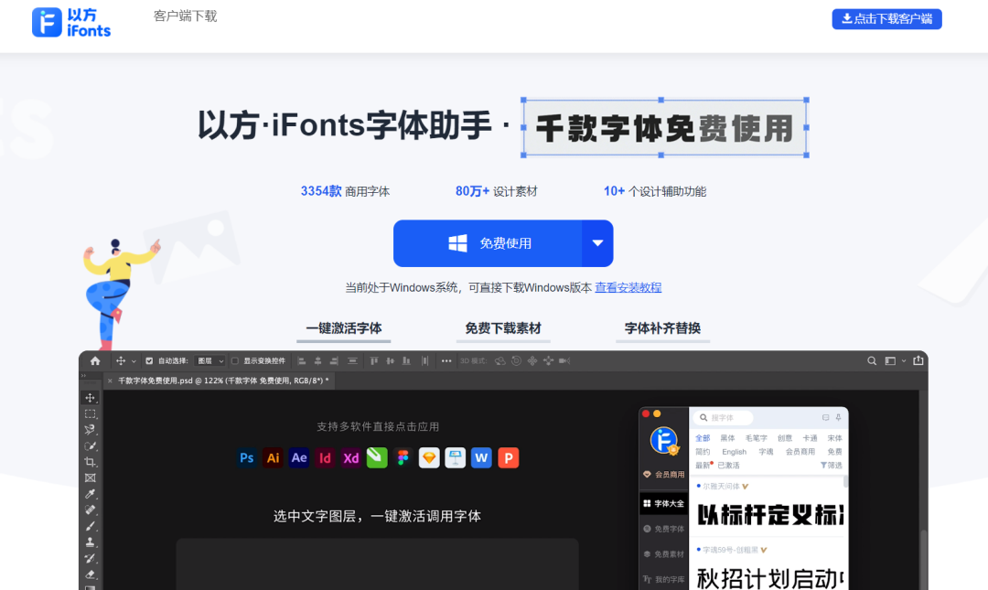Open the 查看安装教程 link
This screenshot has width=988, height=590.
pyautogui.click(x=628, y=287)
